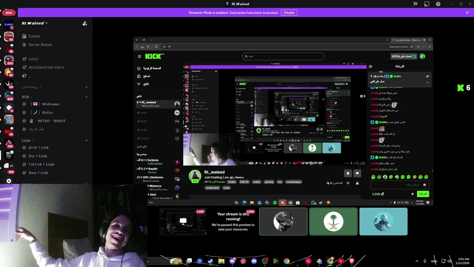Click the ENG language indicator in tray
Viewport: 474px width, 267px height.
[434, 261]
